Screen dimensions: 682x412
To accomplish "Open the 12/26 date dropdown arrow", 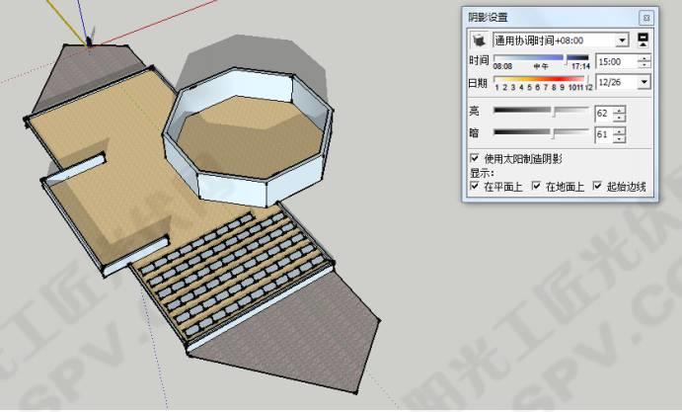I will pos(644,82).
